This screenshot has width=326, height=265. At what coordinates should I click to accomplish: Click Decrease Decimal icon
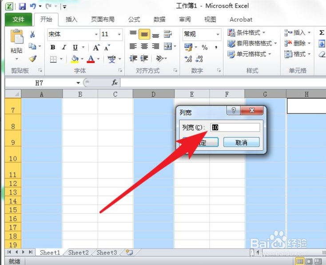(x=199, y=59)
